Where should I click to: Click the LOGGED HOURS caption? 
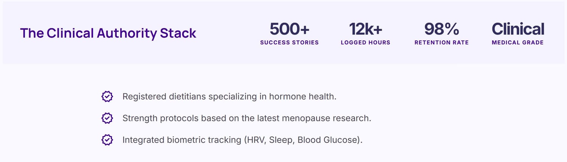pyautogui.click(x=366, y=43)
